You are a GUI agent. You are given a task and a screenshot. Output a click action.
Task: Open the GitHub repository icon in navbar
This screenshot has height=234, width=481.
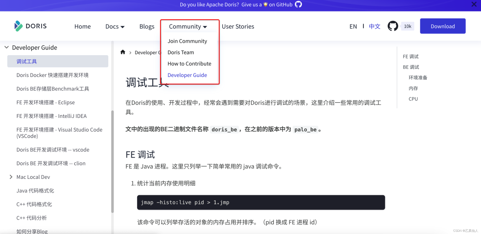tap(393, 26)
